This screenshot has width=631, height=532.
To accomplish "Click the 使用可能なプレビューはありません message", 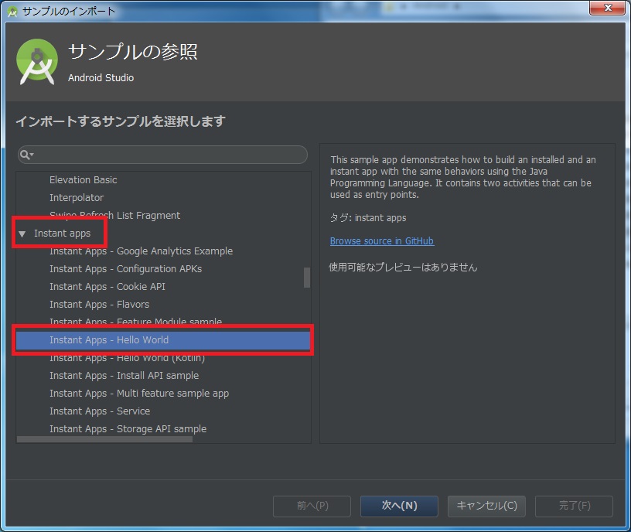I will [x=403, y=268].
